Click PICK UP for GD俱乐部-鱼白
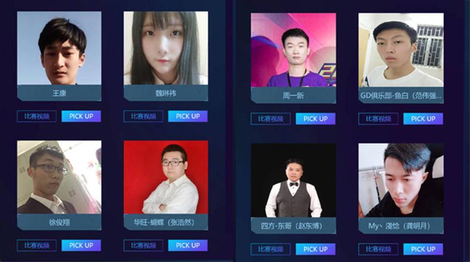 423,119
